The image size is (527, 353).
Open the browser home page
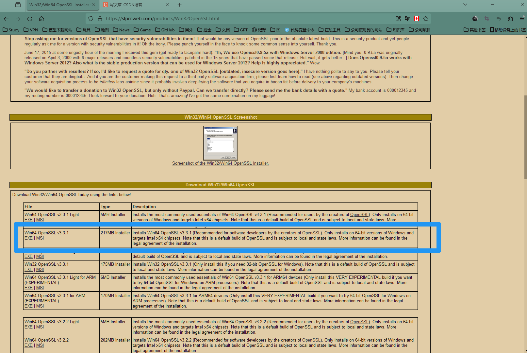(41, 19)
